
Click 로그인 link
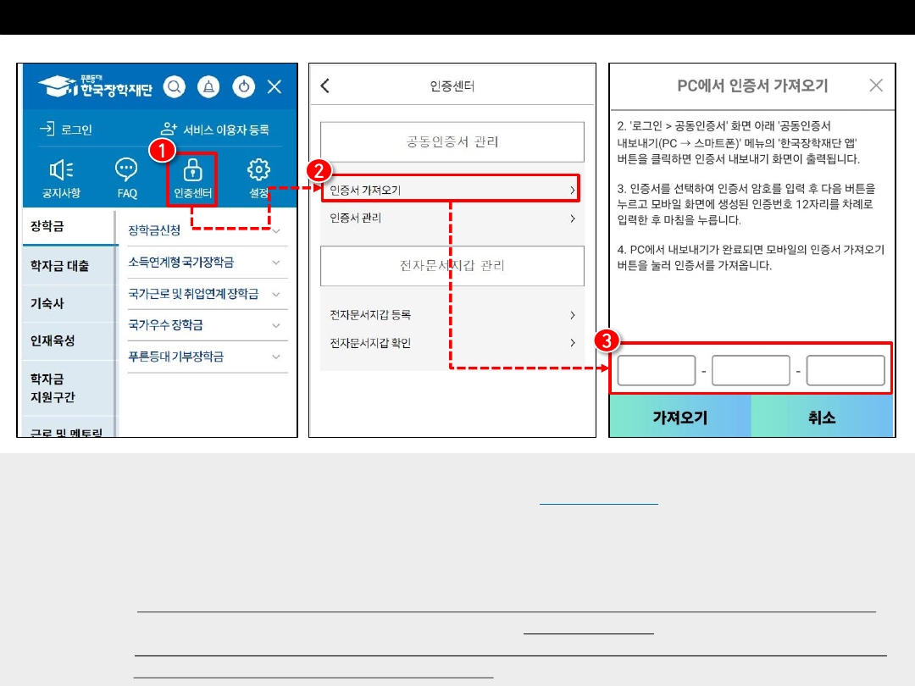click(66, 130)
